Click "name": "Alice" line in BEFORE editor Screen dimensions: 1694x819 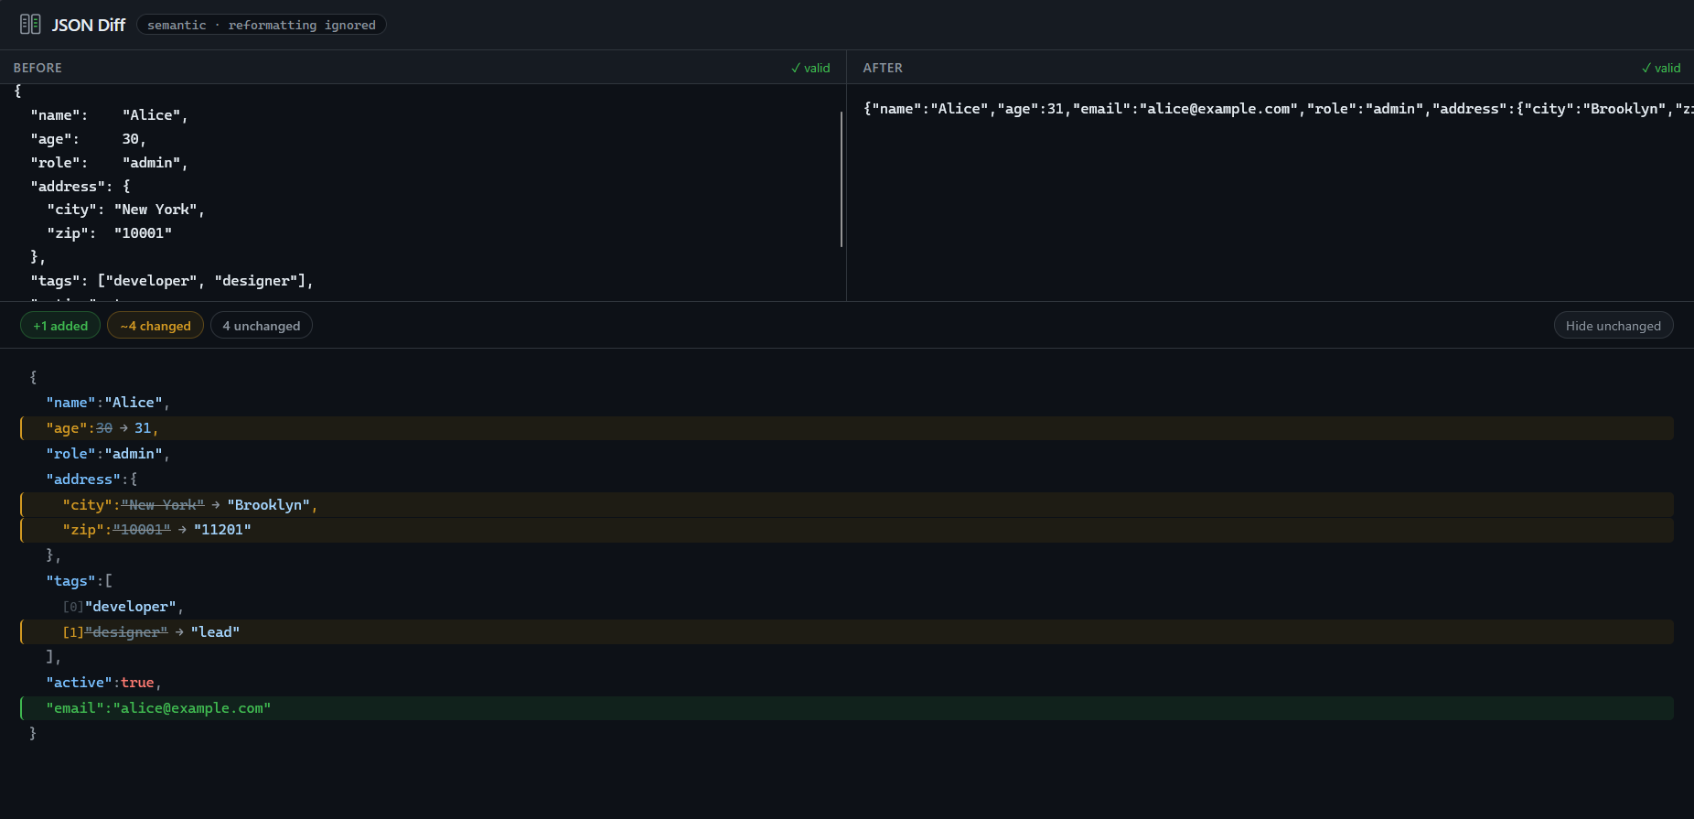(109, 115)
